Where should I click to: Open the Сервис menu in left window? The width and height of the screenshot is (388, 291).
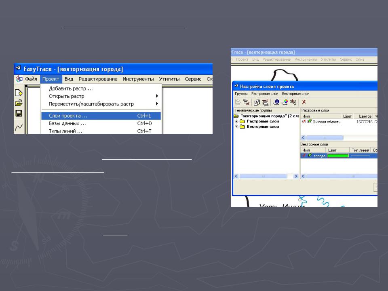(193, 79)
